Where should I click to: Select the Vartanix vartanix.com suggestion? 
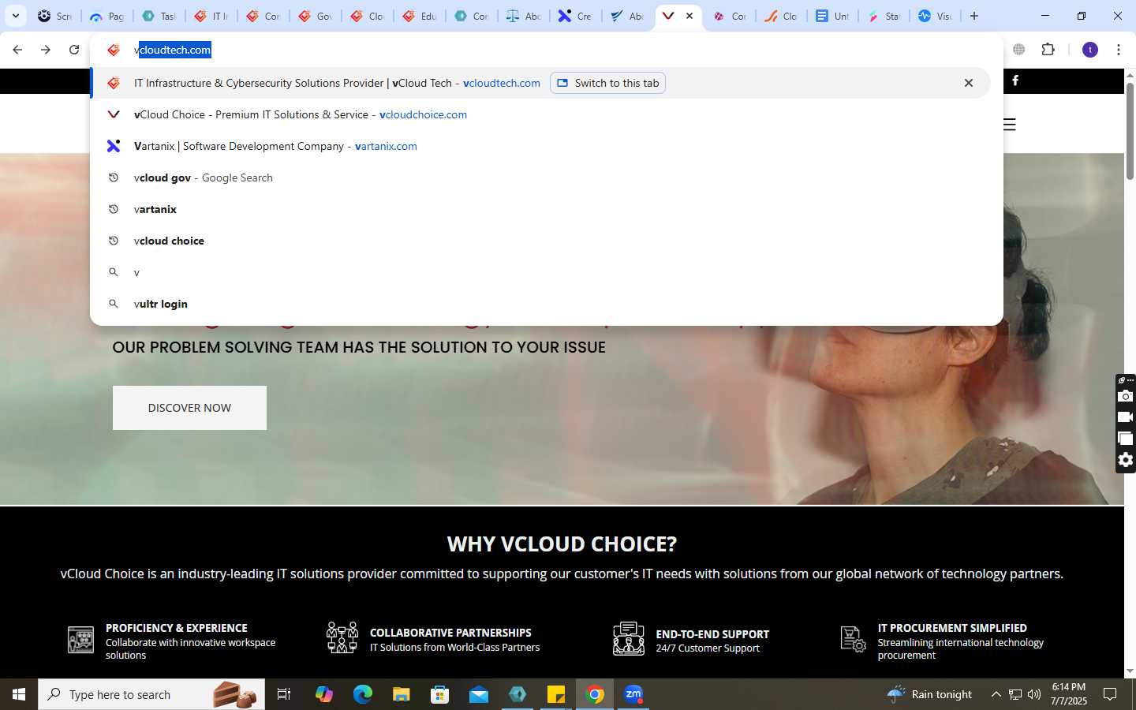tap(540, 146)
